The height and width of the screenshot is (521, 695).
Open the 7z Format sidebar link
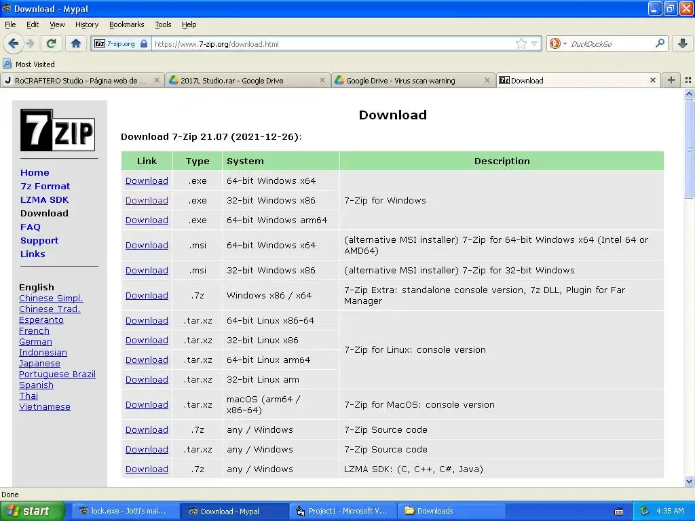[x=45, y=187]
